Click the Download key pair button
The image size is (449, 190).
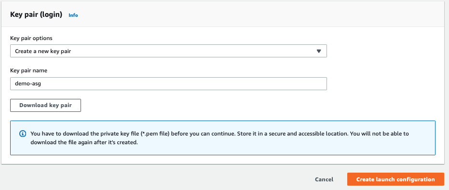pos(45,105)
